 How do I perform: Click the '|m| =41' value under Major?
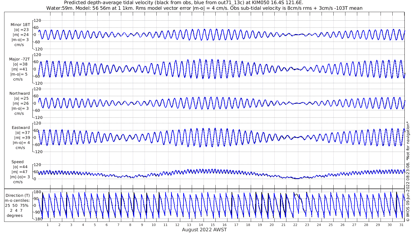click(x=20, y=69)
